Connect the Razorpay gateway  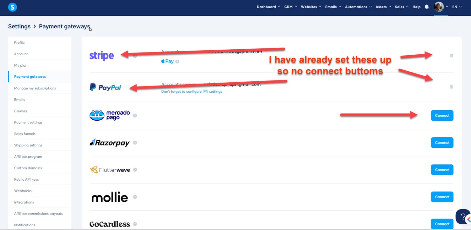click(x=442, y=143)
